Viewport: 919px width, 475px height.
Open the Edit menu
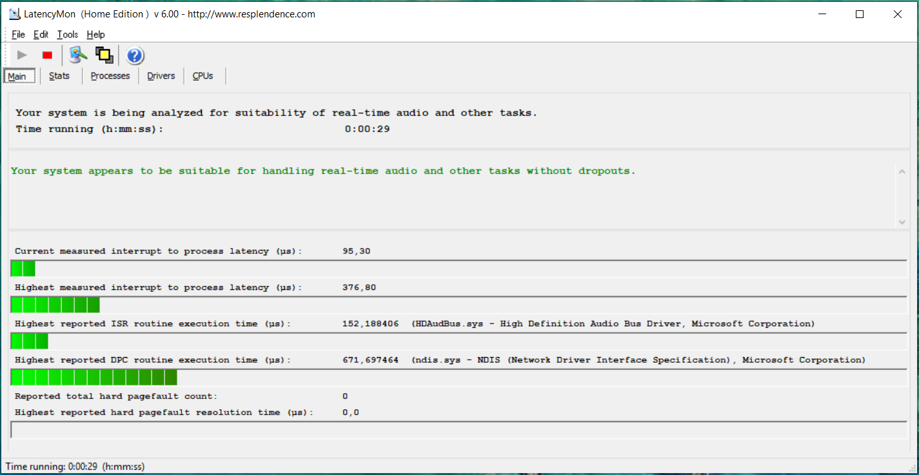[41, 35]
